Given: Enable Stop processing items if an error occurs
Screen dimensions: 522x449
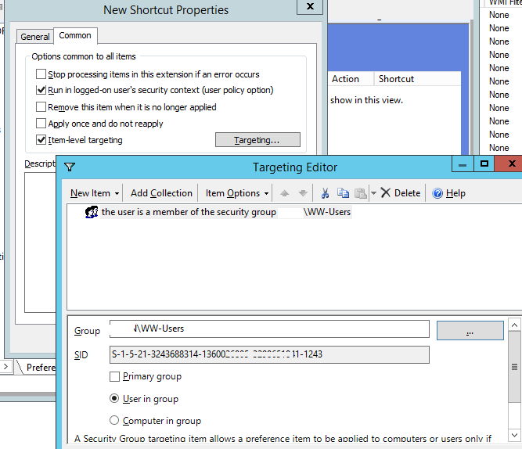Looking at the screenshot, I should 41,74.
